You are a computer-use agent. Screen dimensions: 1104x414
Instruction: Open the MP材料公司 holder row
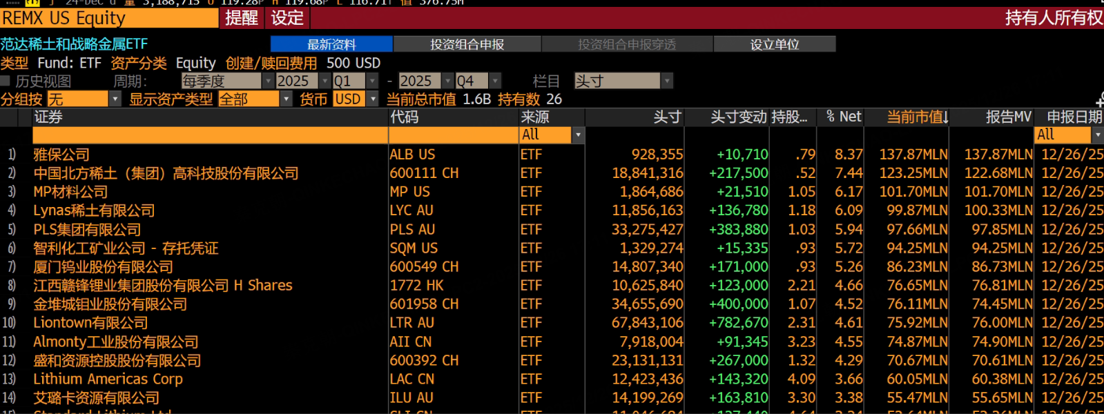tap(70, 192)
